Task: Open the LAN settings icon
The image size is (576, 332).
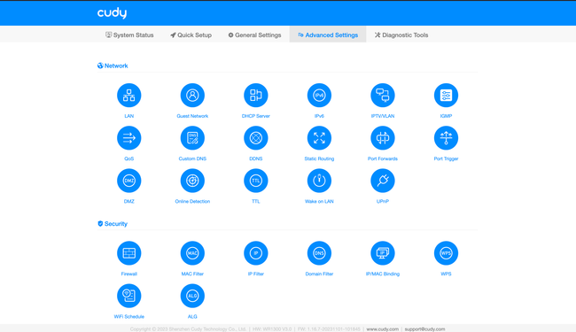Action: (x=129, y=96)
